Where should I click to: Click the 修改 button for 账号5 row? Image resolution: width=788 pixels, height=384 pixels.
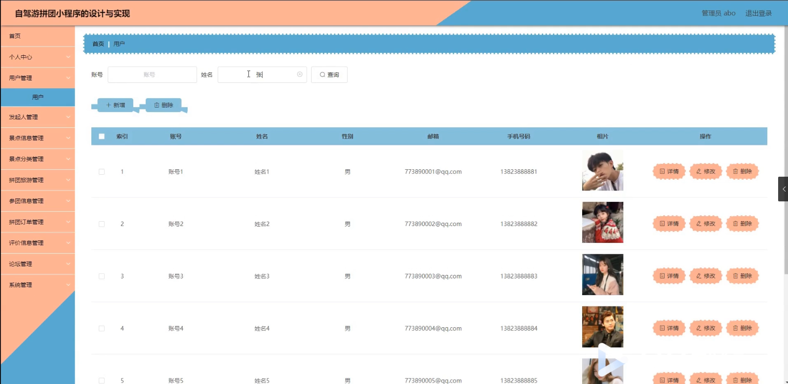(x=706, y=380)
